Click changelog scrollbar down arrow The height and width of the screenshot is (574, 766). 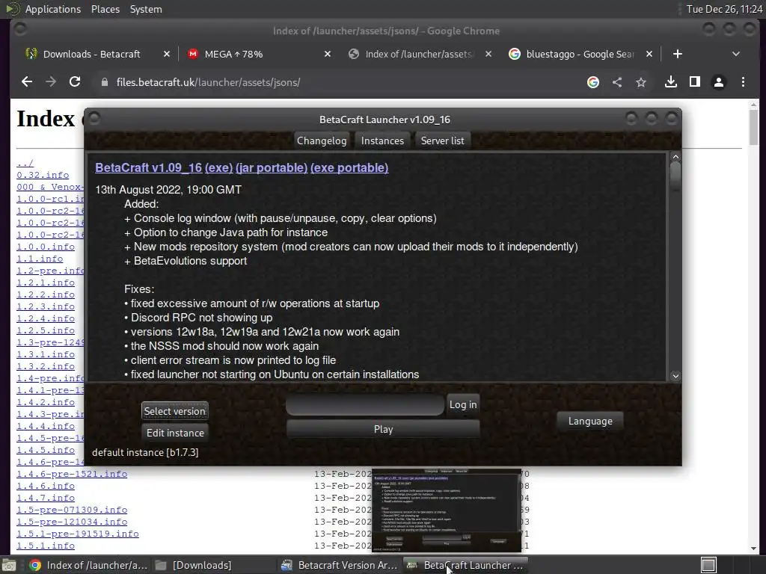click(x=675, y=376)
